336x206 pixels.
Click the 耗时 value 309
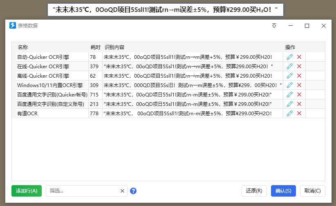[94, 85]
